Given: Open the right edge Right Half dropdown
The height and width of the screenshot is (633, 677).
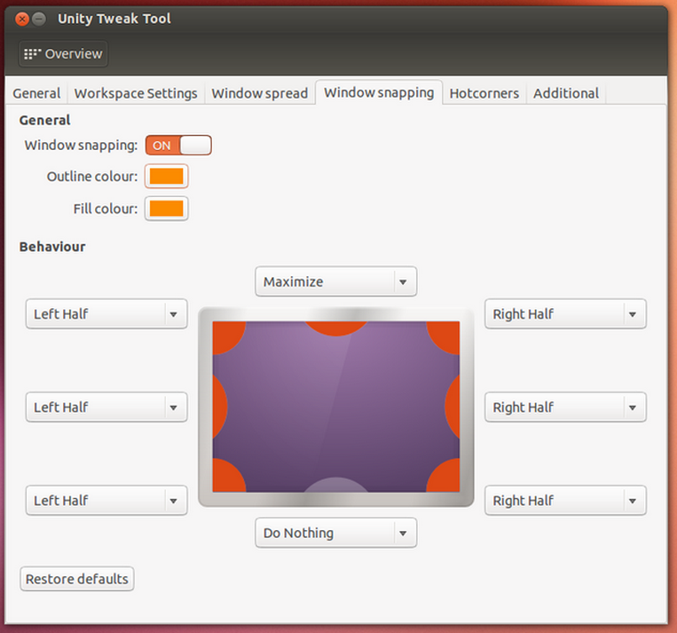Looking at the screenshot, I should point(565,407).
